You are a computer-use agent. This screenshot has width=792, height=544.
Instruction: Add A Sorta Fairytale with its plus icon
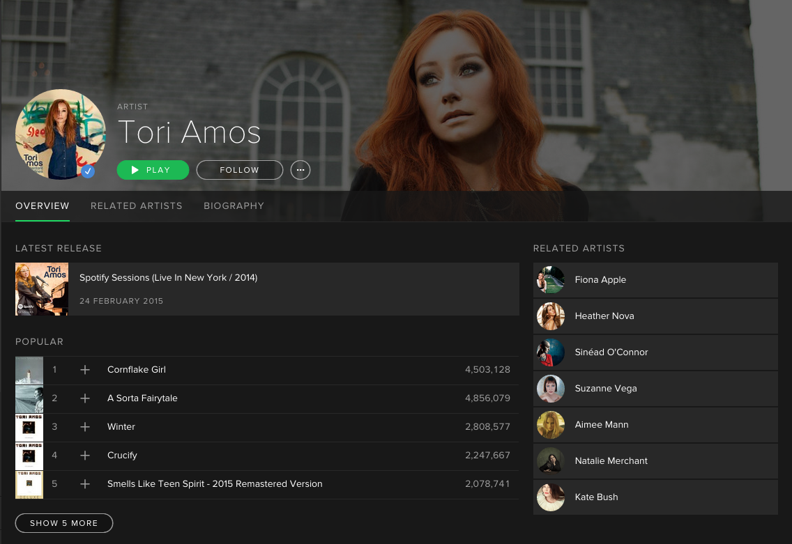85,398
